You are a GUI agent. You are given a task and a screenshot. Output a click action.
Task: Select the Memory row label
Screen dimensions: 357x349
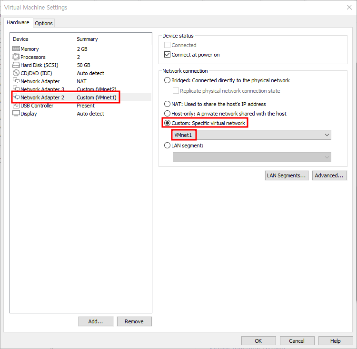point(30,49)
